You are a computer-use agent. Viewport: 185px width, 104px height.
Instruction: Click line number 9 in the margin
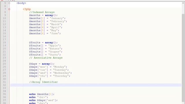[5, 15]
